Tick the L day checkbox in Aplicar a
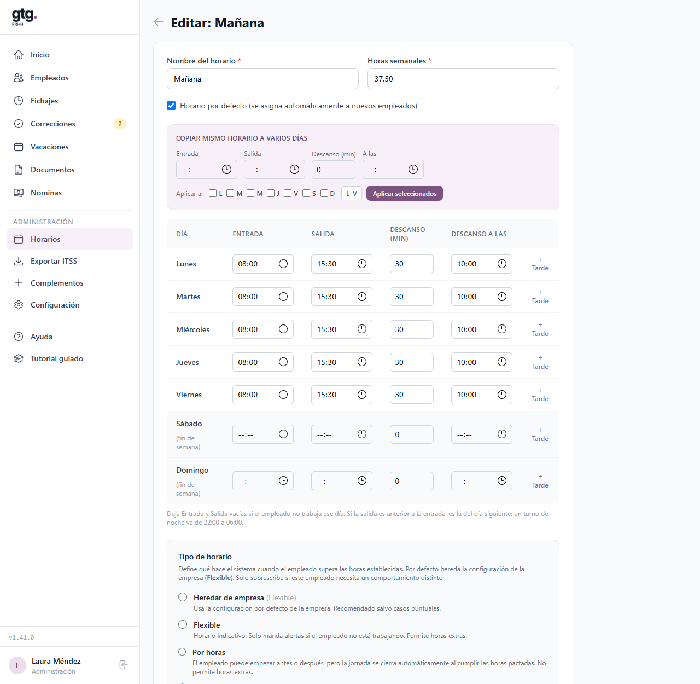700x684 pixels. click(213, 193)
